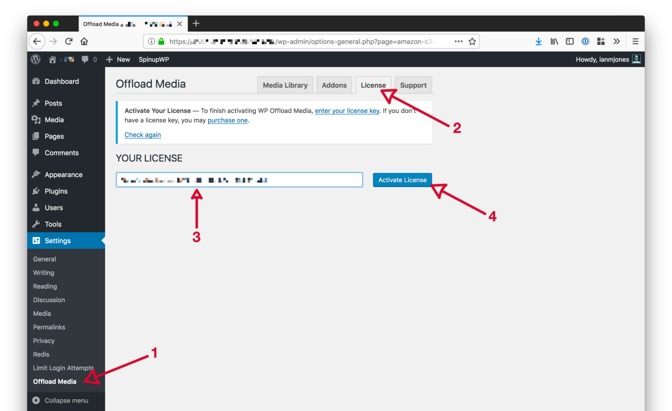The width and height of the screenshot is (672, 411).
Task: Toggle the browser sidebar icon
Action: pos(569,41)
